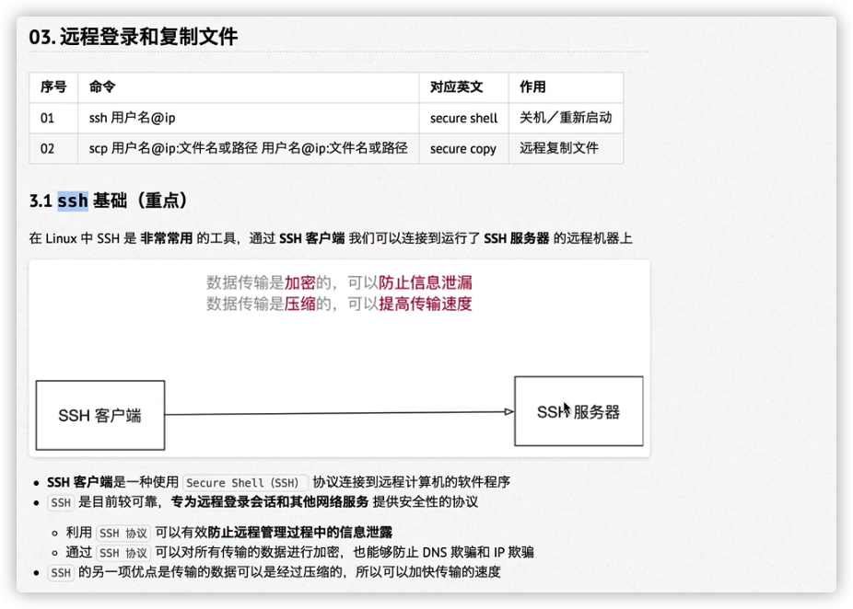Click the bold 'SSH 服务器' in the intro paragraph
The height and width of the screenshot is (609, 853).
click(x=516, y=238)
